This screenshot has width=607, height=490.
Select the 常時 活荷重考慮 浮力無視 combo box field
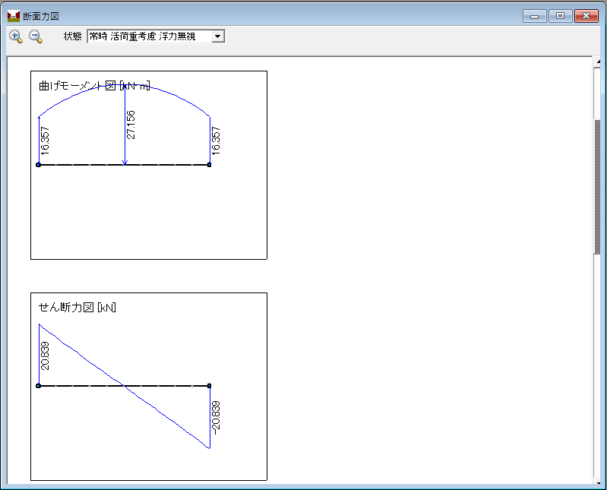[x=149, y=36]
